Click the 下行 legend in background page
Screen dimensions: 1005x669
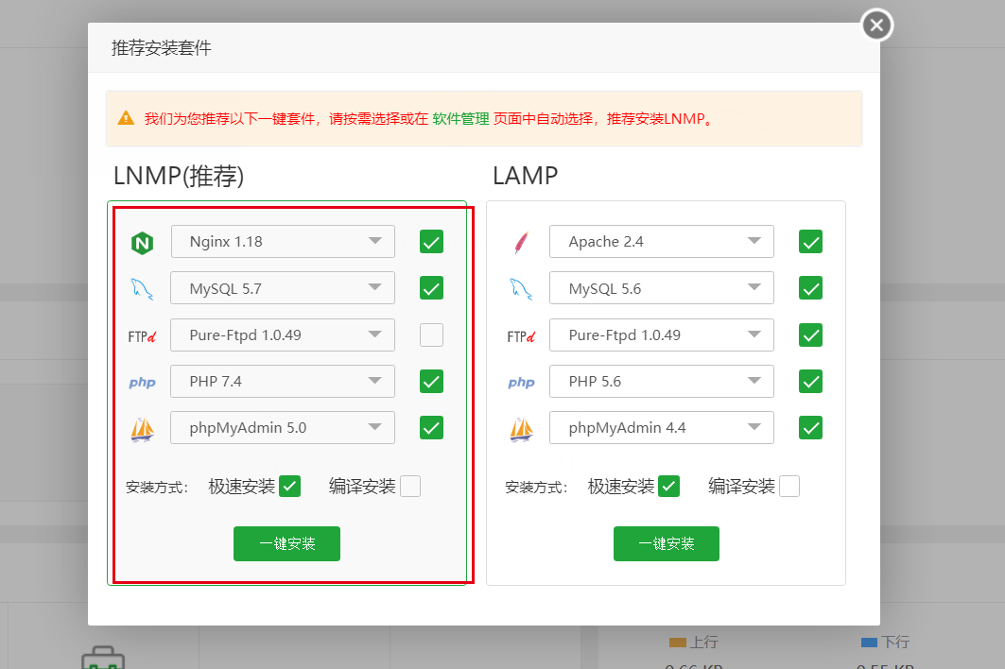pyautogui.click(x=885, y=642)
